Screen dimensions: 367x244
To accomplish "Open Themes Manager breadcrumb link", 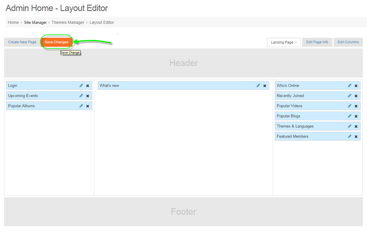I will [68, 22].
